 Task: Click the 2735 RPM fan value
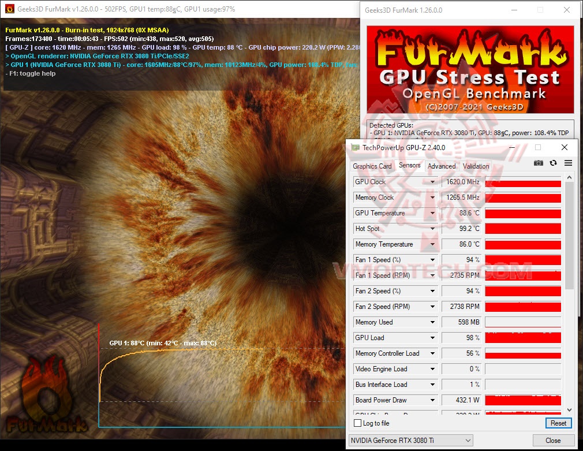pos(461,275)
